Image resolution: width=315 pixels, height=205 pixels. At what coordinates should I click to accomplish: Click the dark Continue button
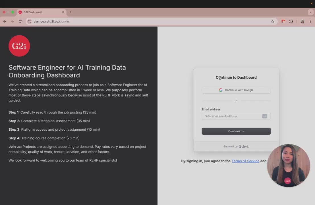point(236,131)
